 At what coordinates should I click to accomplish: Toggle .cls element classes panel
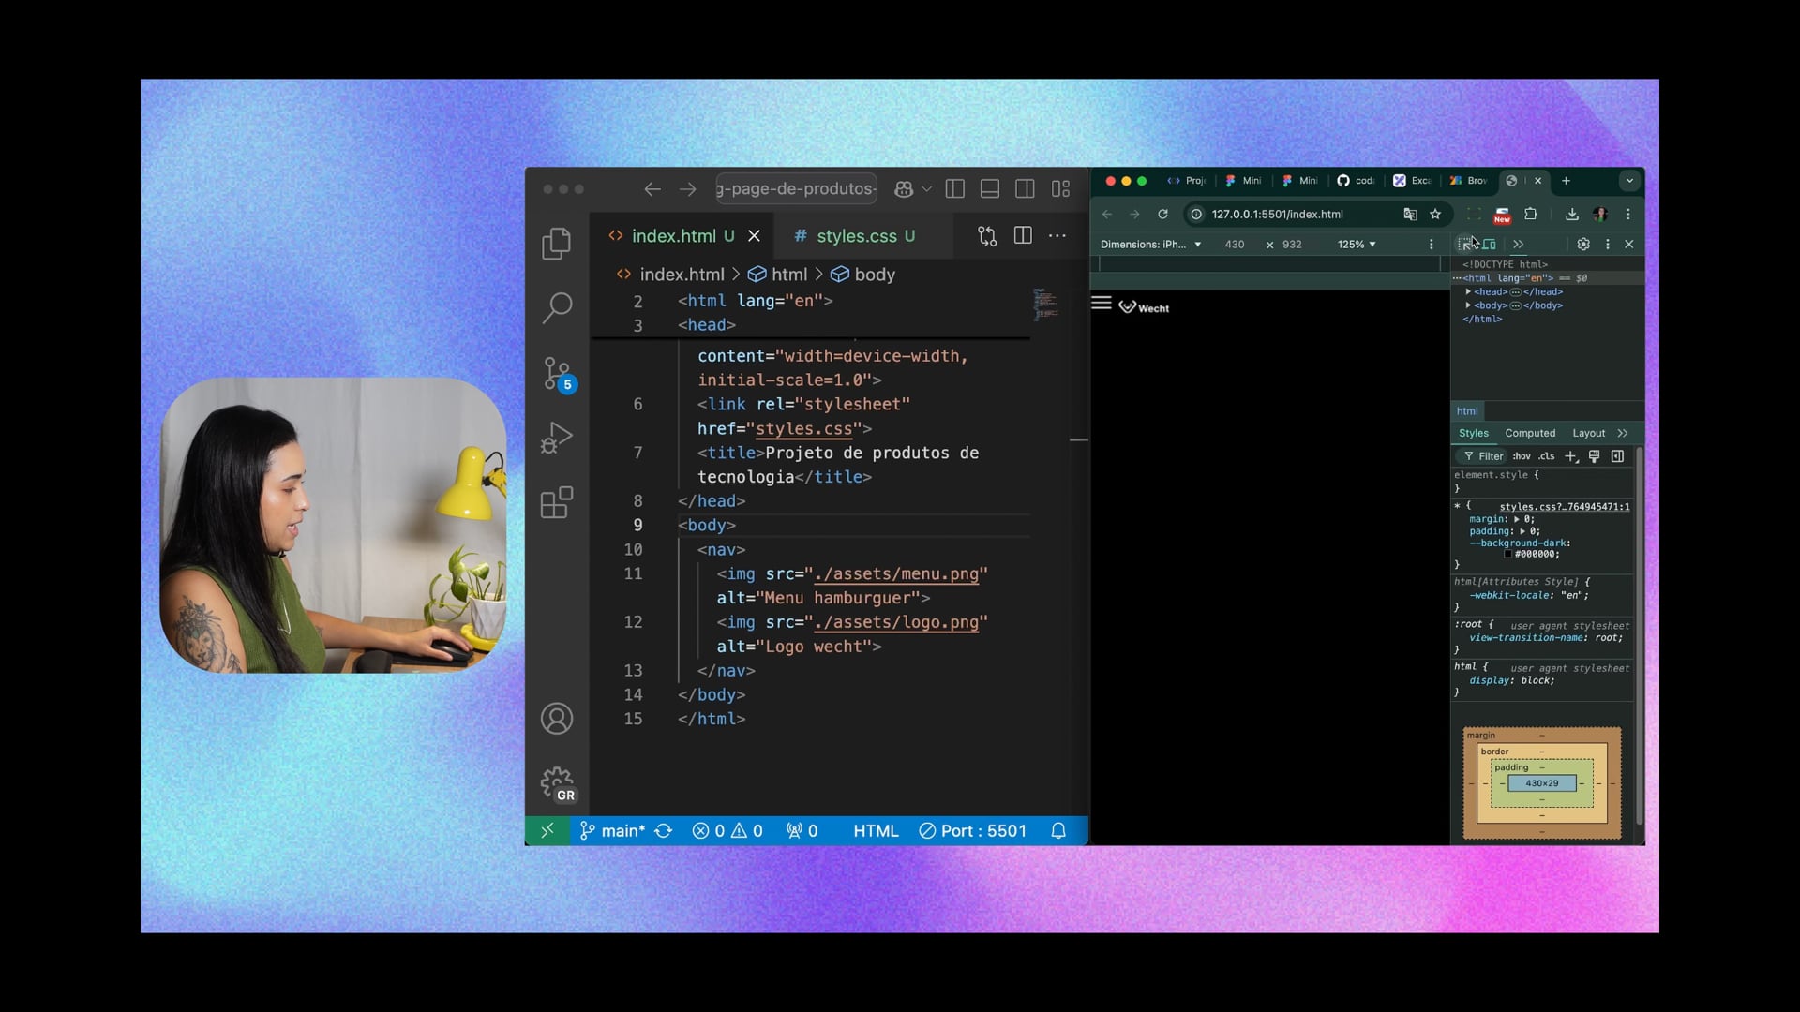click(x=1546, y=456)
